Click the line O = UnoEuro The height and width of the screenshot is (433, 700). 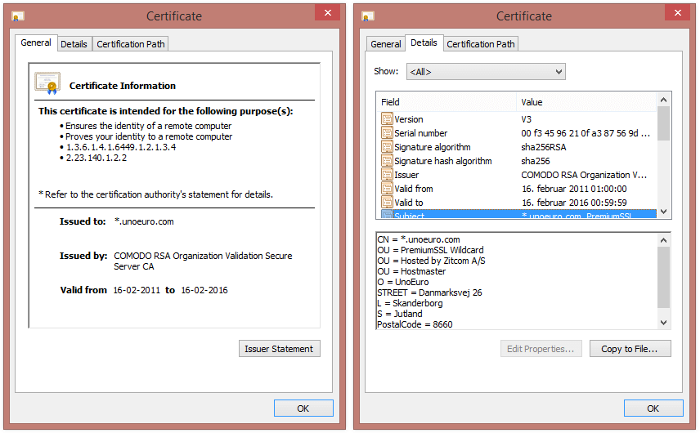tap(402, 282)
